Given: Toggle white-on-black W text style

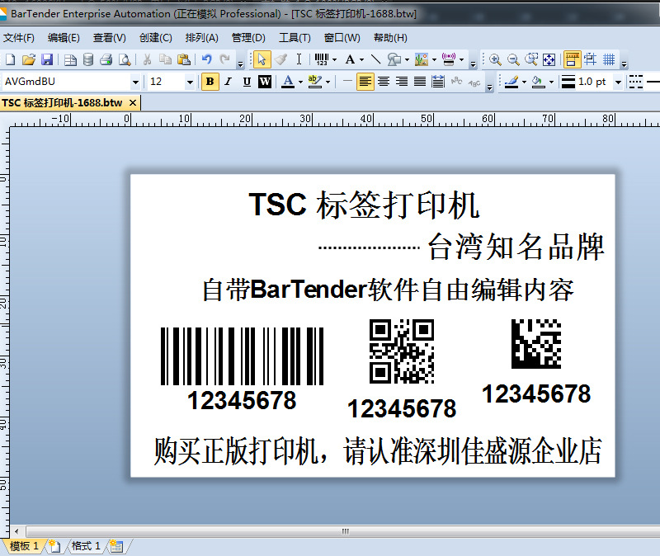Looking at the screenshot, I should pos(265,82).
